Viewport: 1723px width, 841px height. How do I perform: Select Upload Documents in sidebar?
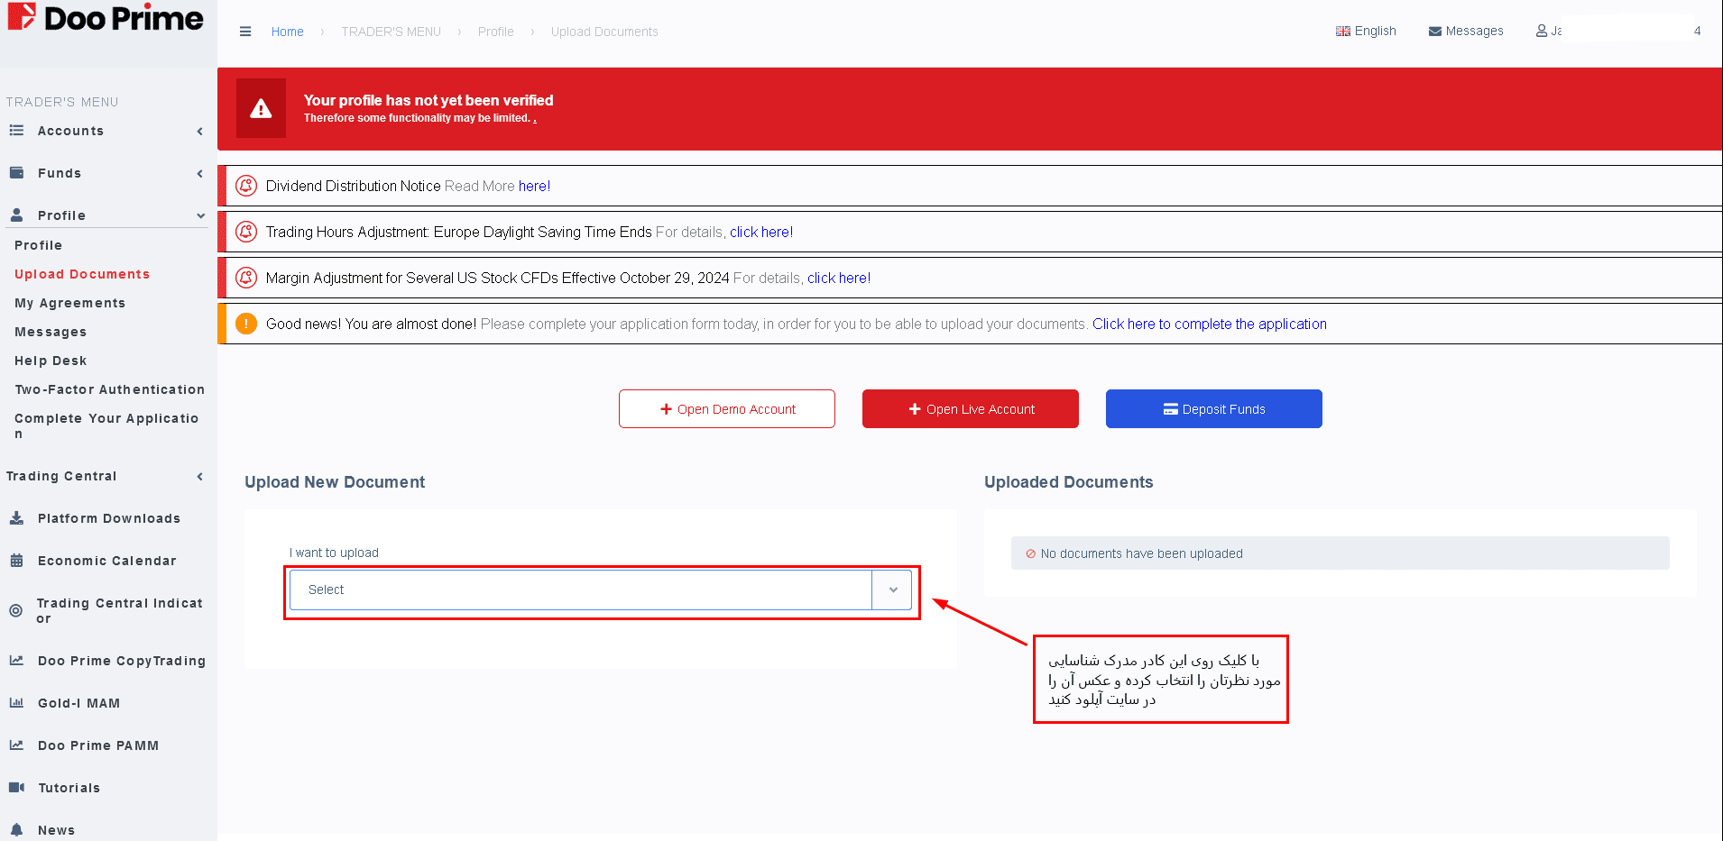(x=82, y=274)
